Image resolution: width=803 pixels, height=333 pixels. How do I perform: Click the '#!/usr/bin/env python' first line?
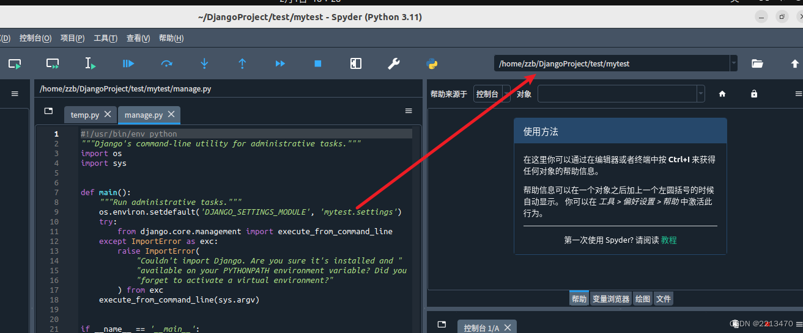coord(128,134)
